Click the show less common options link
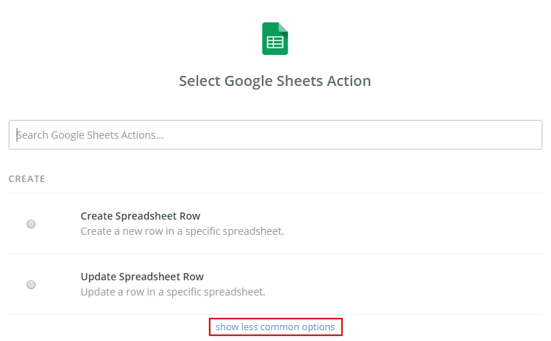The width and height of the screenshot is (551, 341). click(275, 327)
